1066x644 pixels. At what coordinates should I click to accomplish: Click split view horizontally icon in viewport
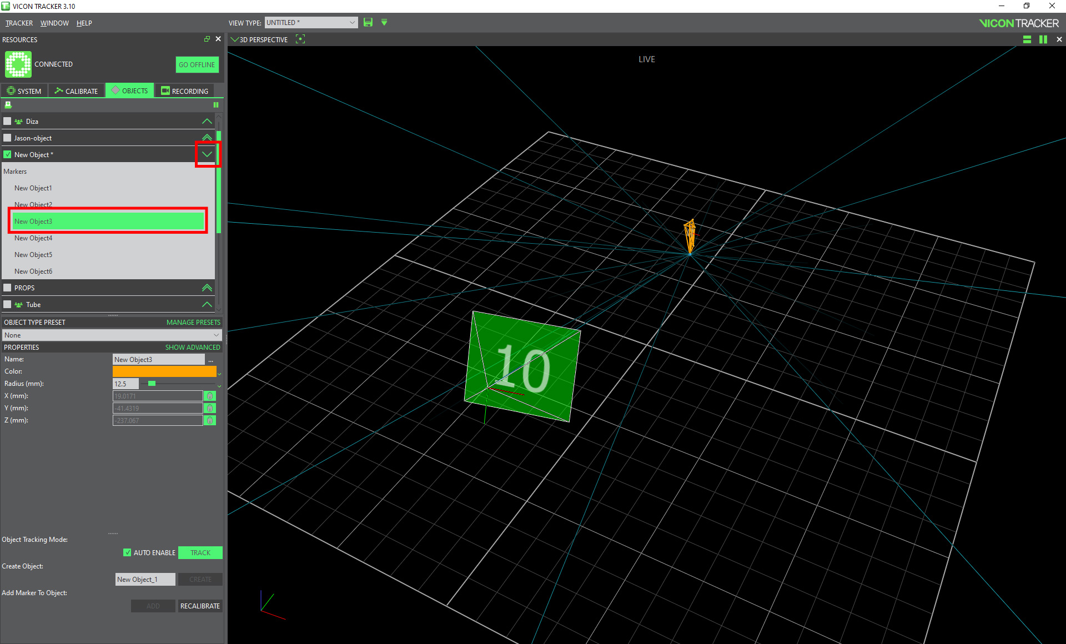[1027, 39]
